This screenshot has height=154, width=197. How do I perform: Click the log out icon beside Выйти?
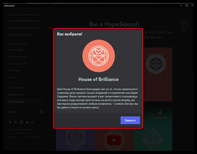(41, 112)
